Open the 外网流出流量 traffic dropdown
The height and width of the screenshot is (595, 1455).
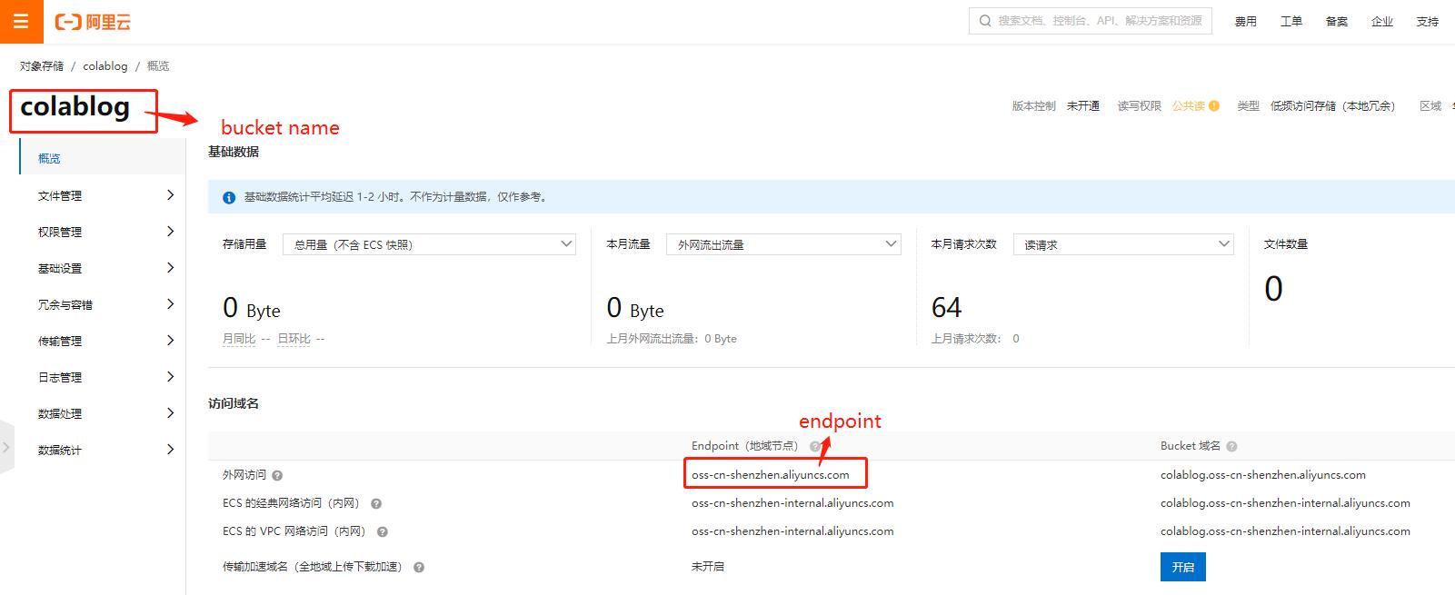click(783, 244)
